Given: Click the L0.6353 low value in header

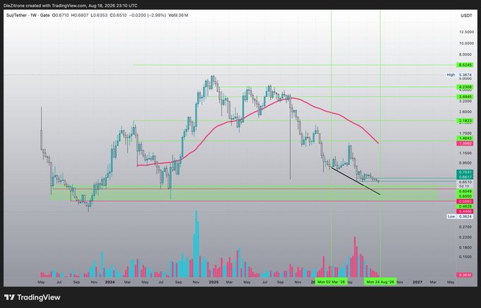Looking at the screenshot, I should point(99,15).
